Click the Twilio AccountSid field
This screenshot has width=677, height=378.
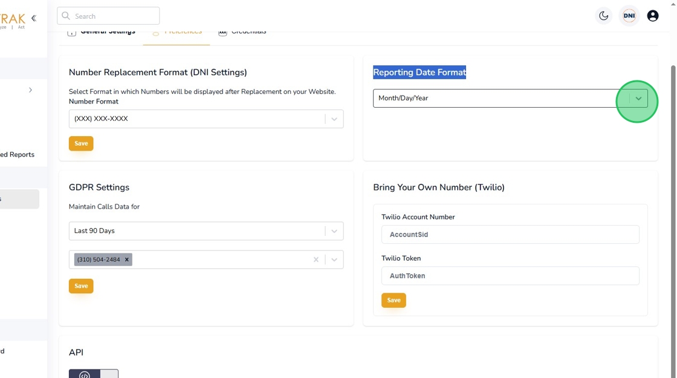coord(510,235)
